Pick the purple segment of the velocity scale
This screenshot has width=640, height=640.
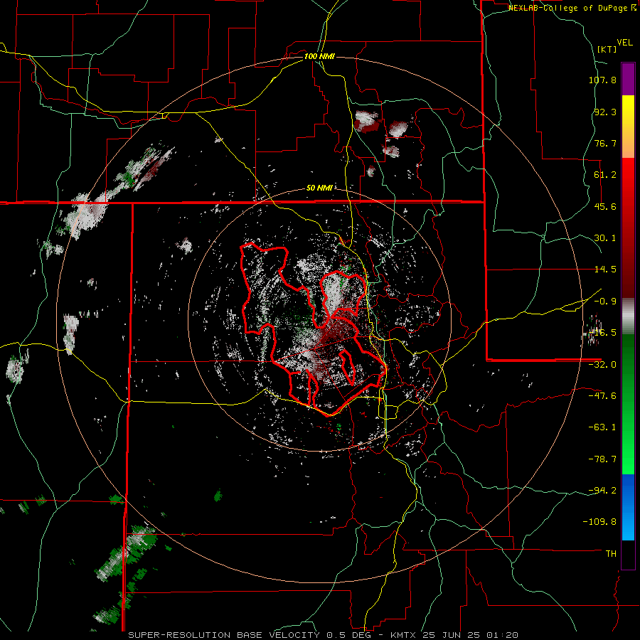tap(628, 79)
